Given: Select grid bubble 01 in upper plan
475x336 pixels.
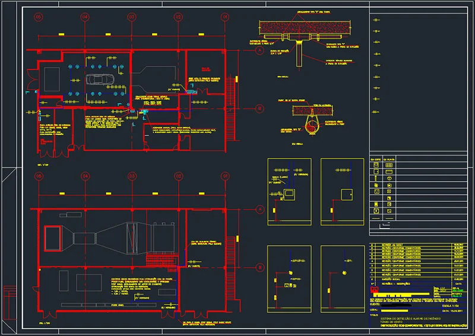Looking at the screenshot, I should 224,18.
